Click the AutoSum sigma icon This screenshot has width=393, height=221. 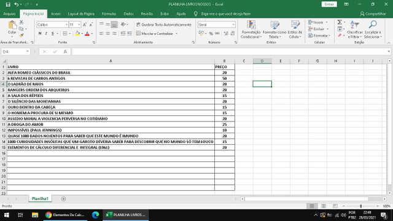coord(340,22)
